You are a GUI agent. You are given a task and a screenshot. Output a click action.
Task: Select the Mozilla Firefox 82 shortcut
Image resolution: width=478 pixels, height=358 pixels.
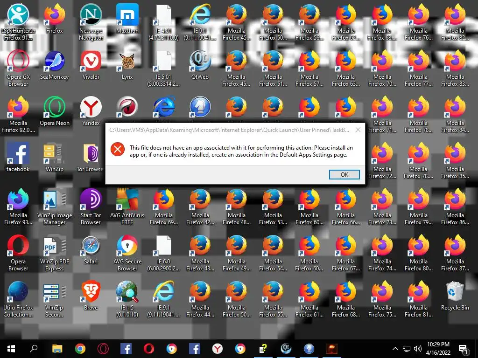click(x=455, y=22)
